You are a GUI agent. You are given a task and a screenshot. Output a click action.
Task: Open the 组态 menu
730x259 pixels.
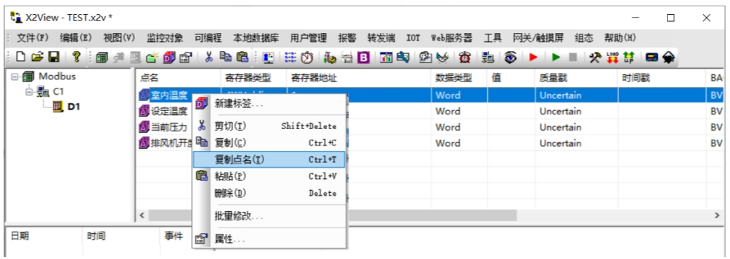coord(584,38)
